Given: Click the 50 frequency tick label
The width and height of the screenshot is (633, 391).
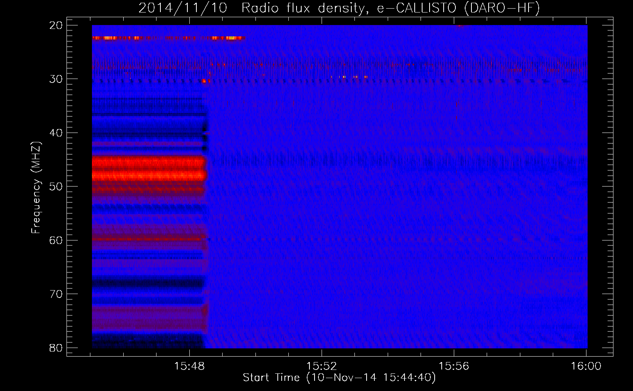Looking at the screenshot, I should pos(56,187).
